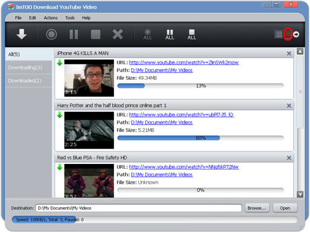Switch to thumbnail view mode icon
This screenshot has height=232, width=310.
(x=288, y=34)
